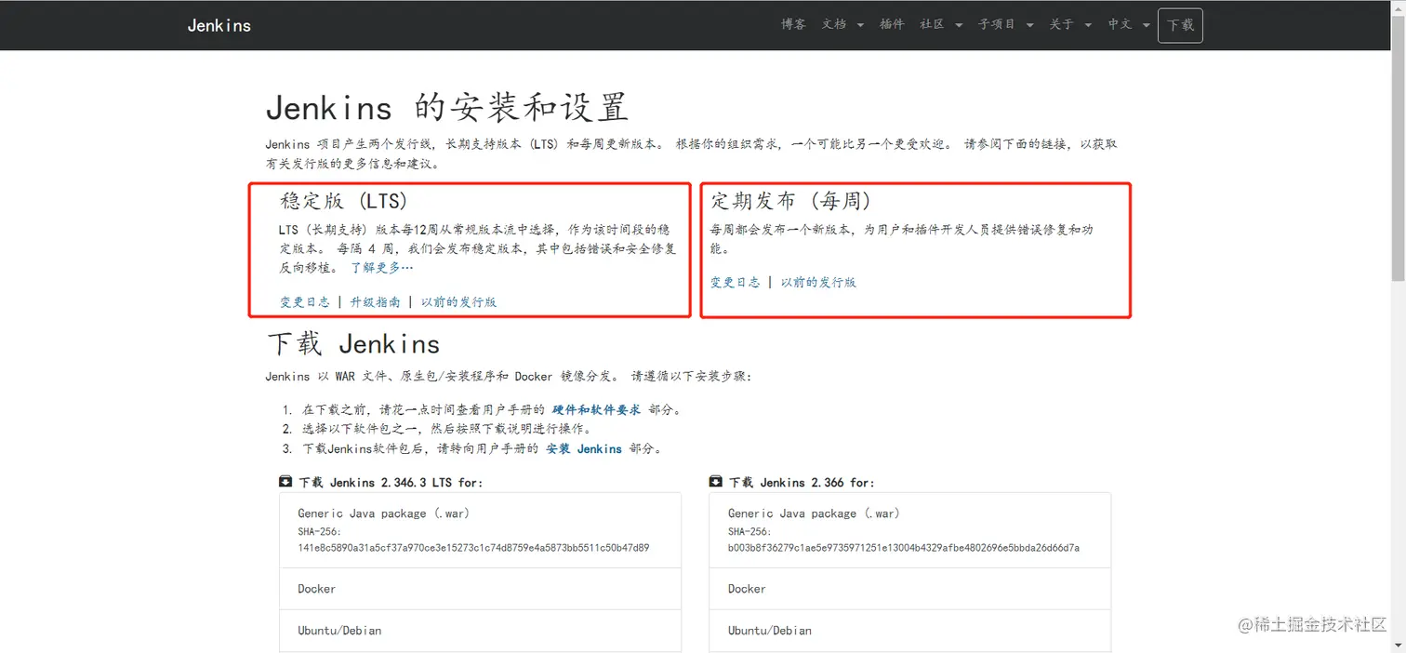
Task: Click the weekly SHA-256 hash starting b003b8
Action: tap(904, 548)
